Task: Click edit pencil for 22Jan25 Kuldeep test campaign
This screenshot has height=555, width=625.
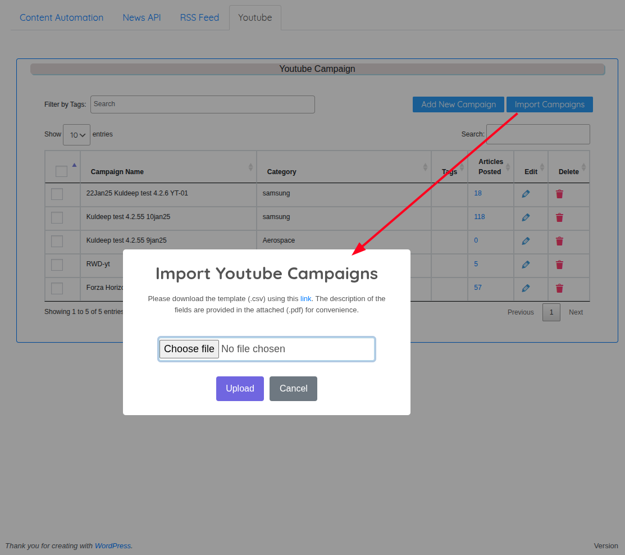Action: coord(526,194)
